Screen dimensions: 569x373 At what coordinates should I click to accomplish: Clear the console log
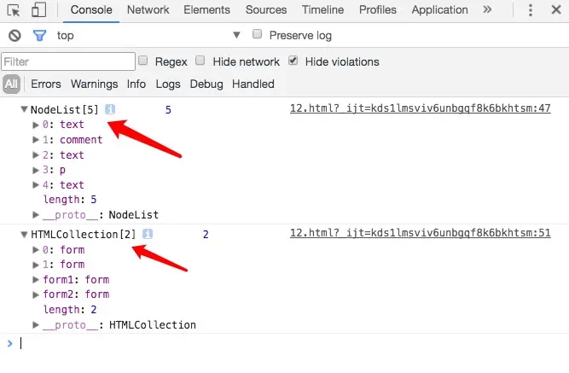tap(15, 36)
